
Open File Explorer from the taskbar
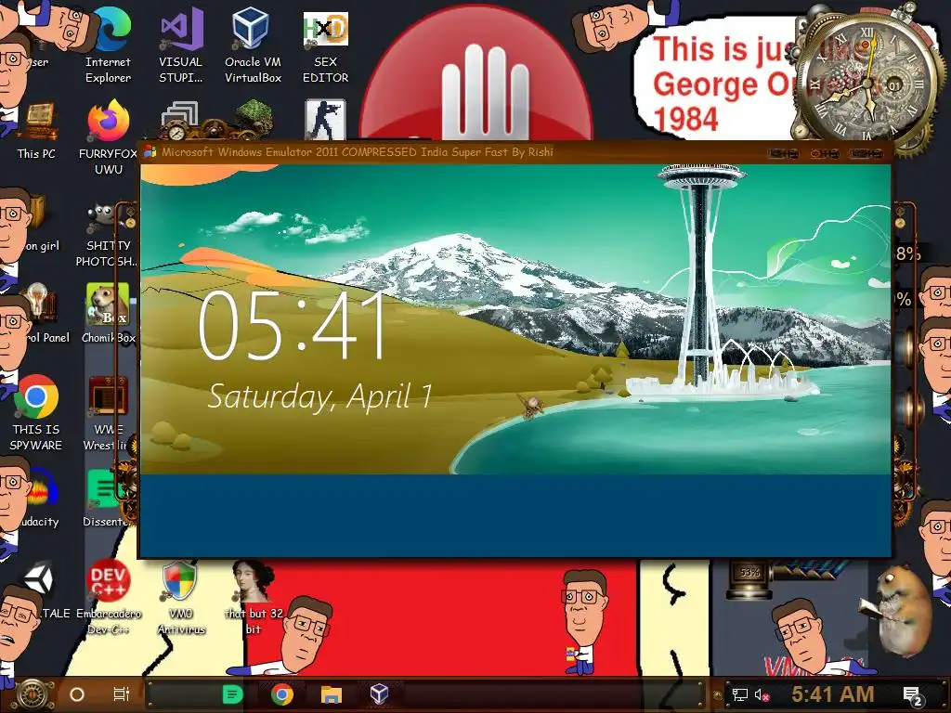pyautogui.click(x=332, y=694)
